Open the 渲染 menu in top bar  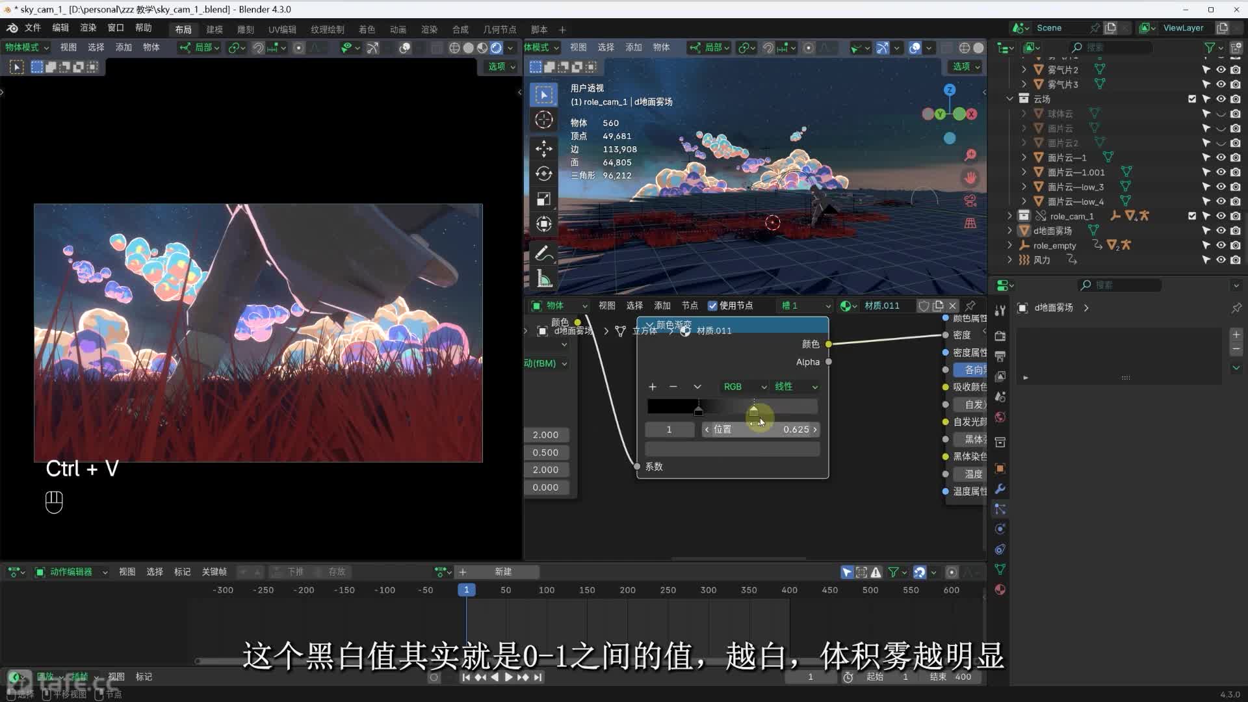[88, 28]
